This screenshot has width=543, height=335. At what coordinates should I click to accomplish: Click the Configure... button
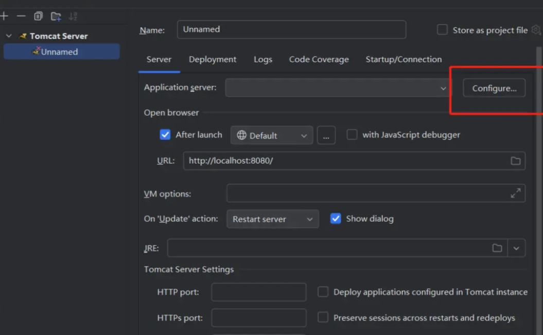click(x=494, y=88)
